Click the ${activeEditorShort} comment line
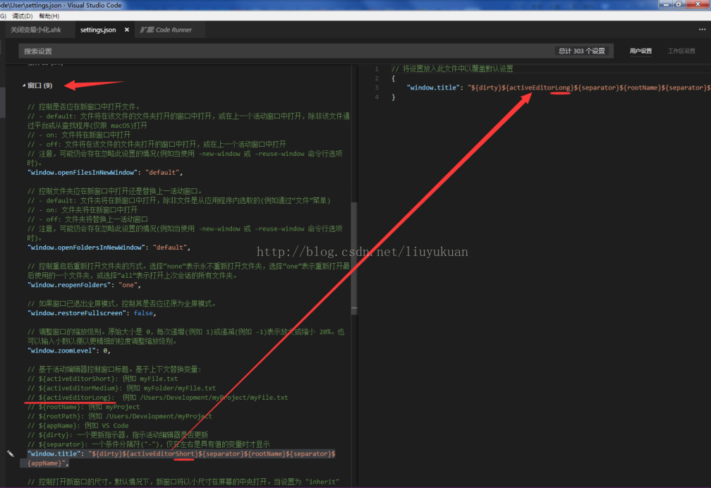The height and width of the screenshot is (488, 711). click(x=102, y=379)
